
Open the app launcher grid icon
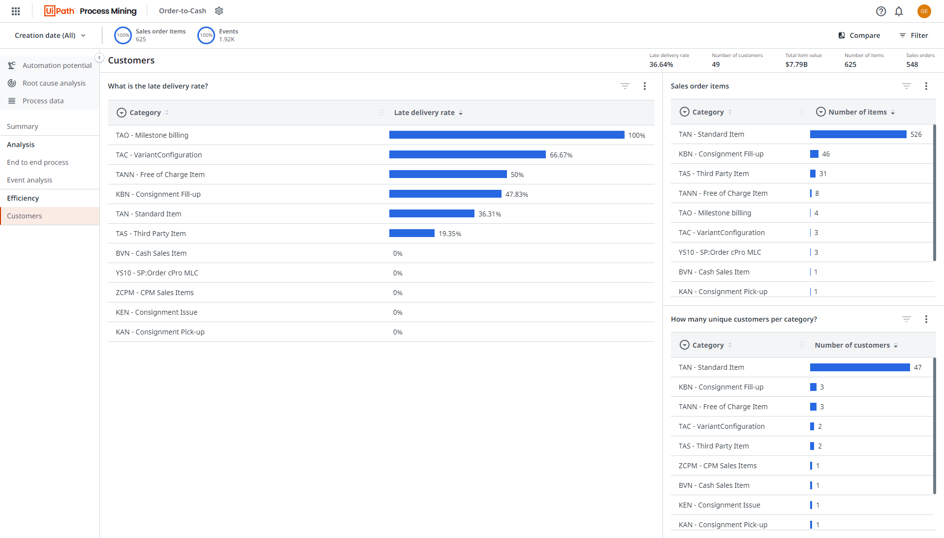pyautogui.click(x=15, y=11)
